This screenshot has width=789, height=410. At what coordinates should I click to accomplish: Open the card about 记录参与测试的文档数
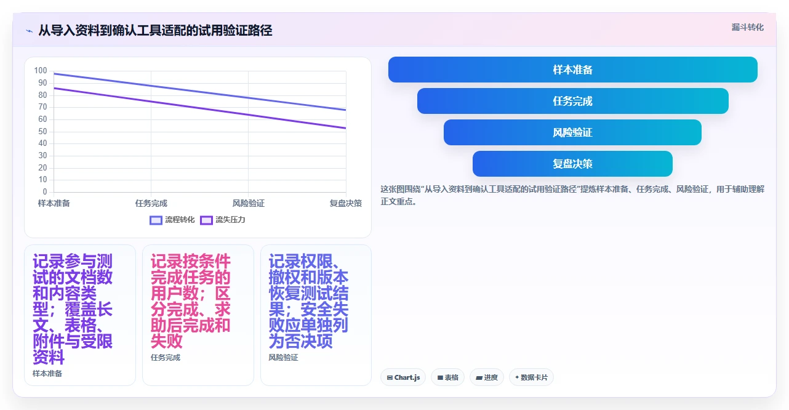(80, 315)
